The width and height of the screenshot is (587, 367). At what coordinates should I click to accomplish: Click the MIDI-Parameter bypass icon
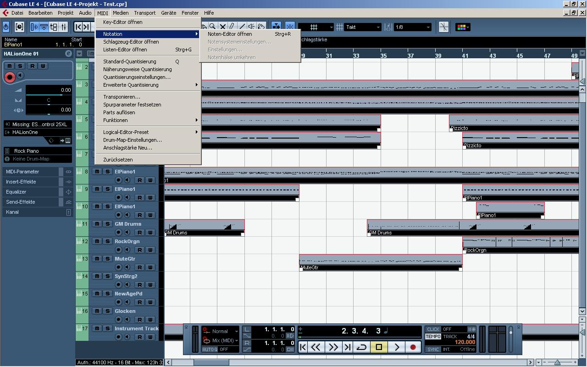pos(68,172)
